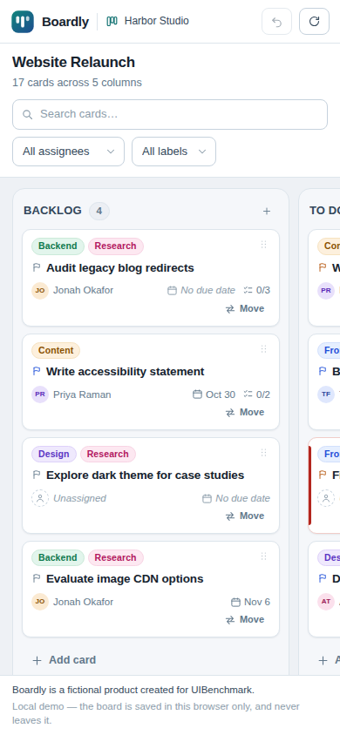The width and height of the screenshot is (340, 735).
Task: Click the calendar icon next to Oct 30
Action: pyautogui.click(x=197, y=394)
